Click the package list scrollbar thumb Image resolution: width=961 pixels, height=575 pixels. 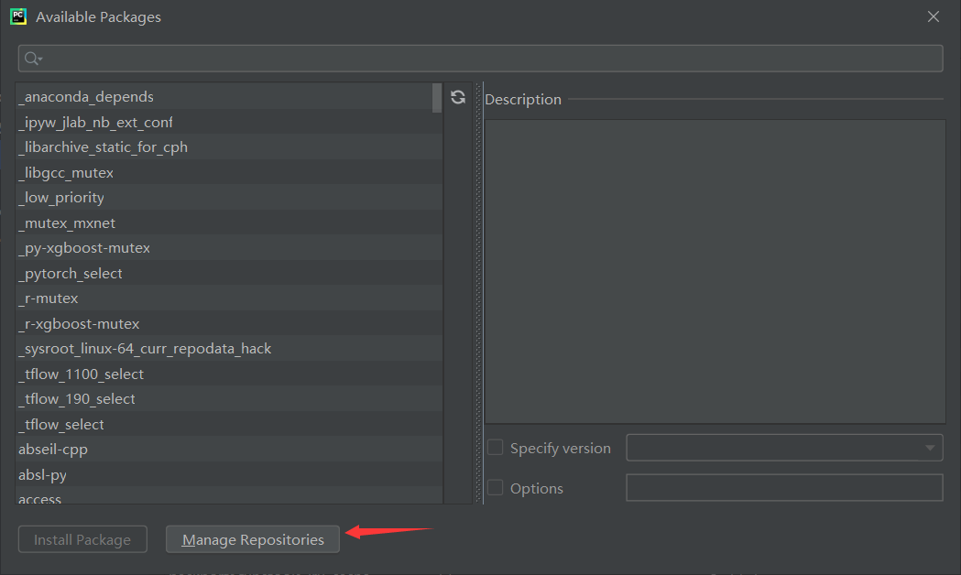click(x=437, y=97)
